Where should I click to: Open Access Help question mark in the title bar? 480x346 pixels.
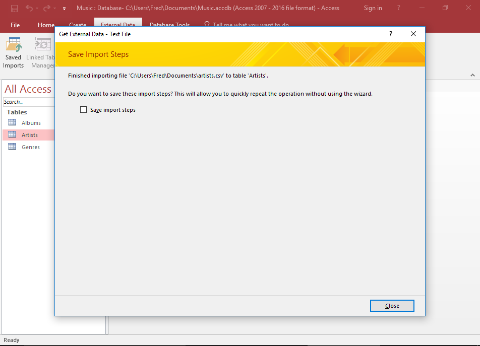click(398, 8)
